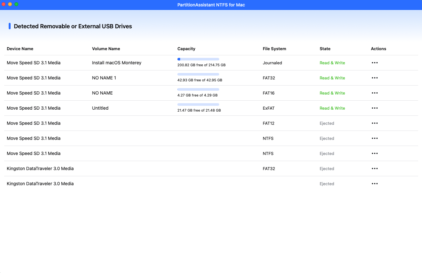Select the "FAT12" file system cell
This screenshot has width=422, height=273.
pyautogui.click(x=269, y=123)
